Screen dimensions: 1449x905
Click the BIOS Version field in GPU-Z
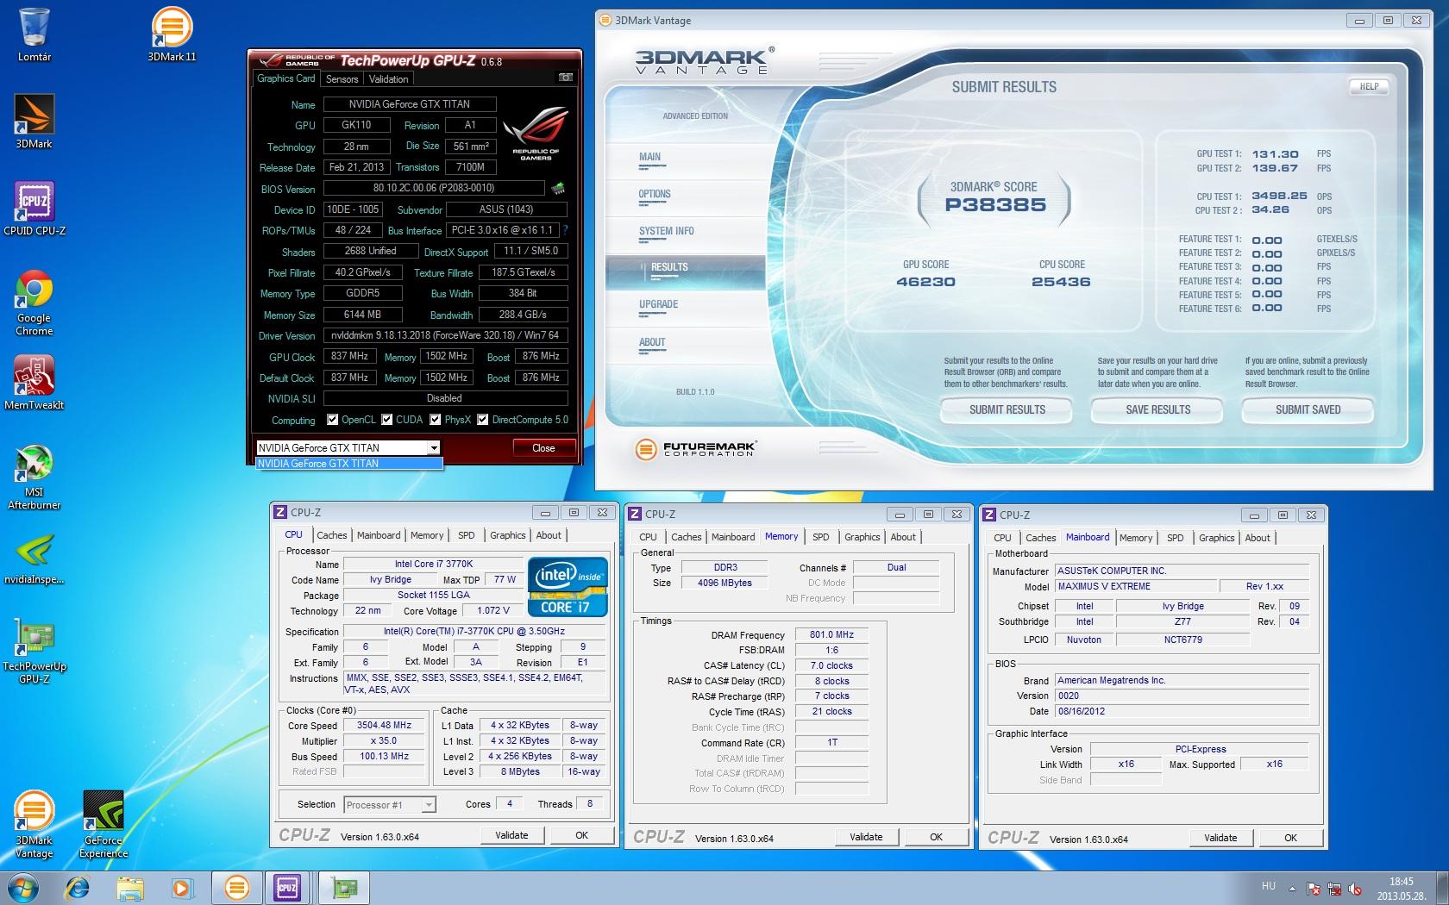point(434,188)
